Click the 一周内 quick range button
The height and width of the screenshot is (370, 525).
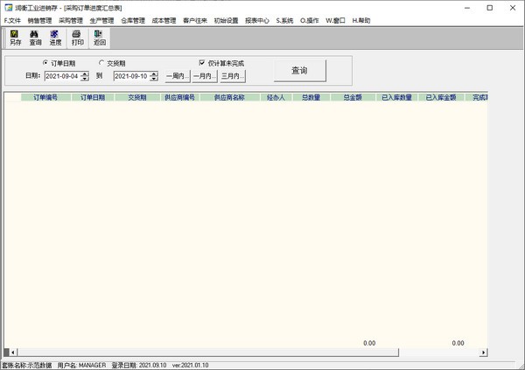pyautogui.click(x=178, y=76)
